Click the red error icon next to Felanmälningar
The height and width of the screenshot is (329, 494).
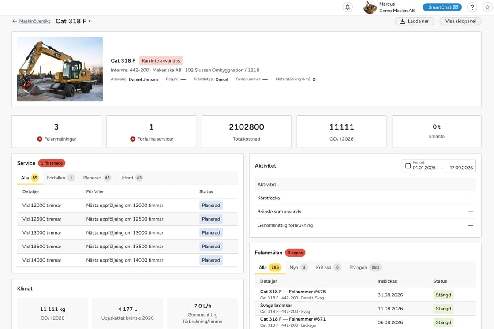click(x=40, y=139)
